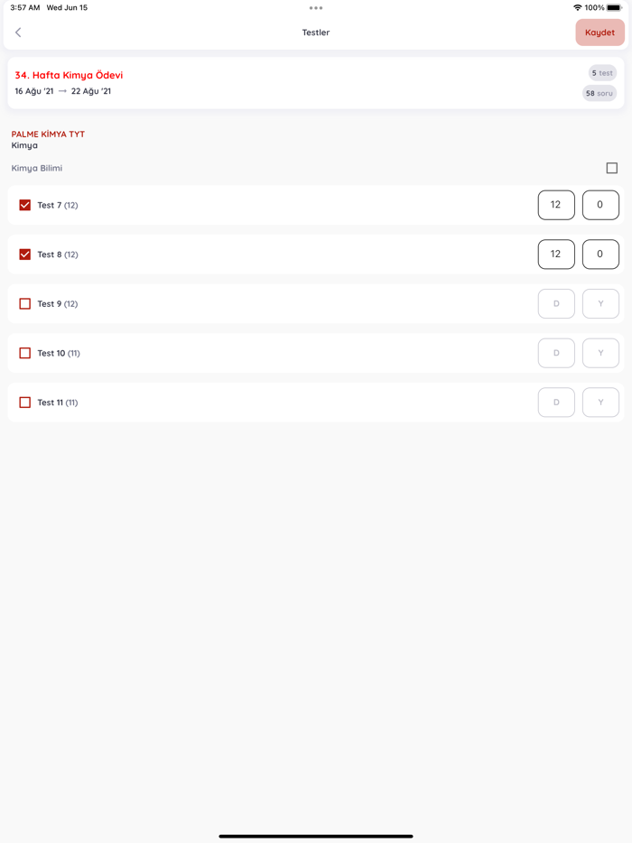Tap the D field for Test 9
This screenshot has width=632, height=843.
tap(556, 304)
